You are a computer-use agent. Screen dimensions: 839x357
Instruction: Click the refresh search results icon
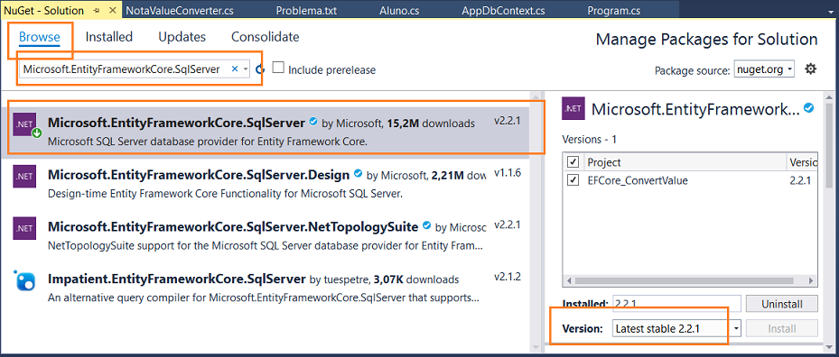coord(260,69)
